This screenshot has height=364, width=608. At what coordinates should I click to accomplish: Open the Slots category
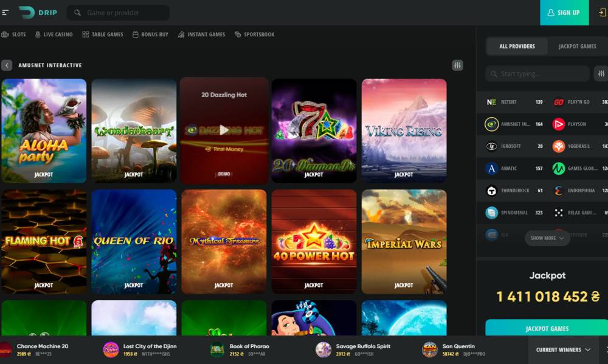(13, 35)
